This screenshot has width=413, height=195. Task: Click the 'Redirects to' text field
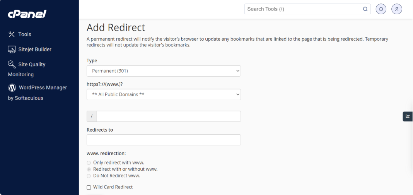coord(164,140)
